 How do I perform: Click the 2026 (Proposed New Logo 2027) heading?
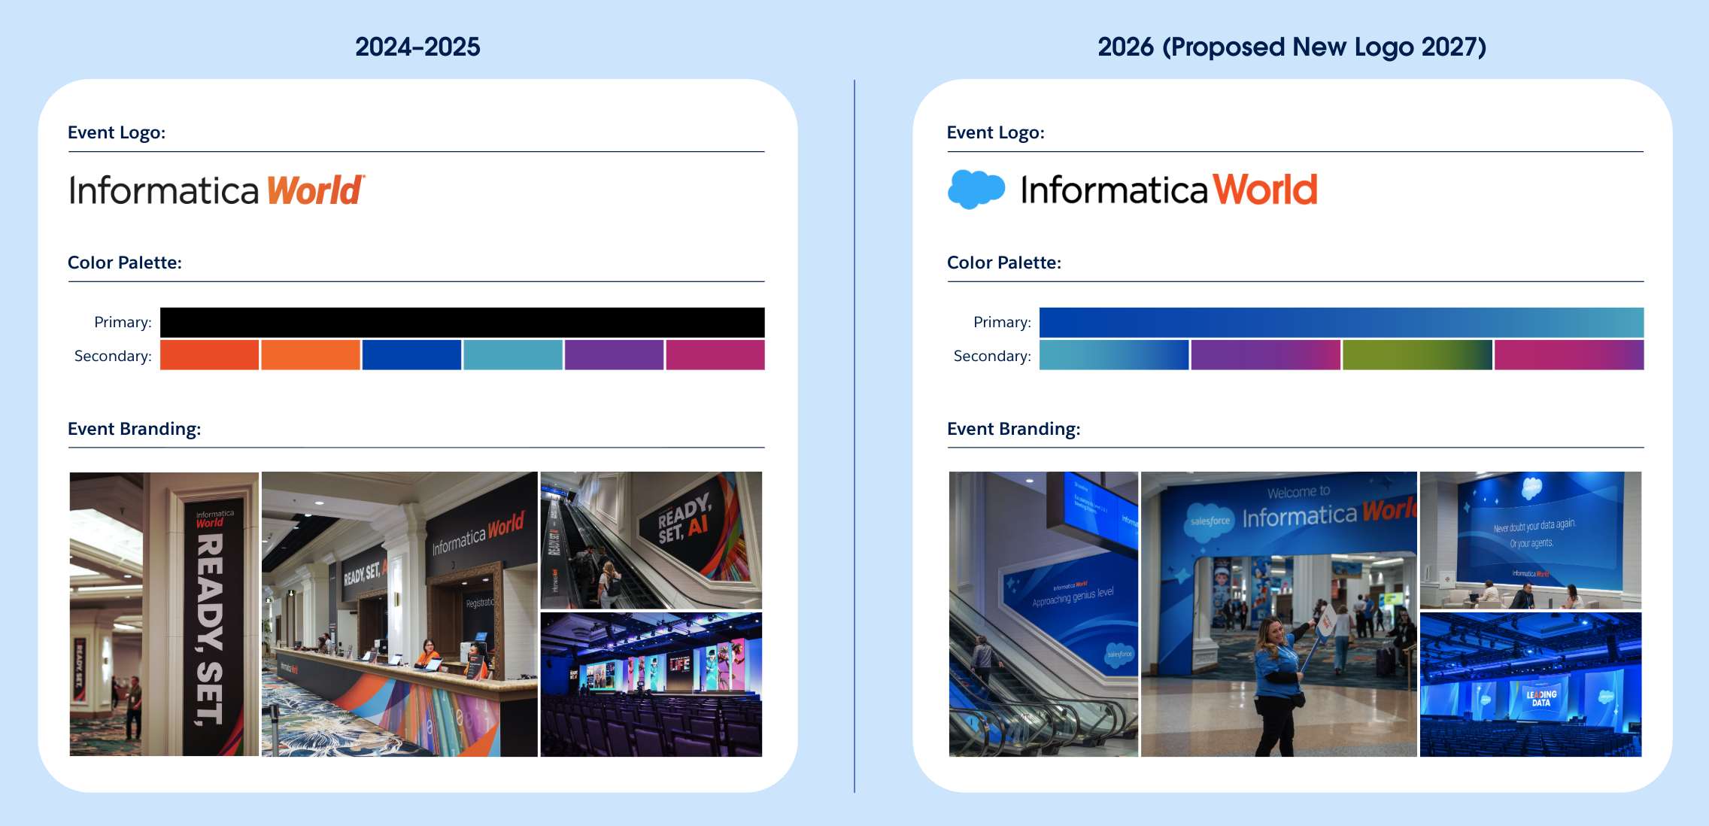coord(1292,47)
